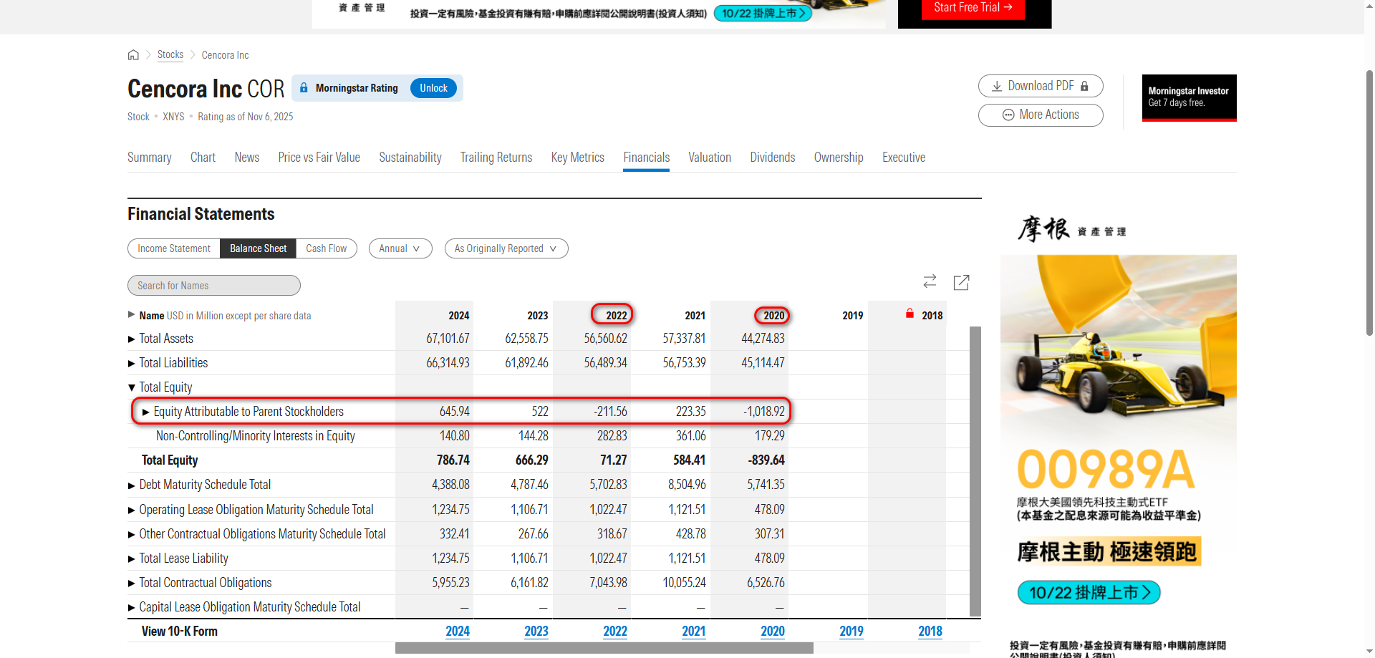
Task: Click the ellipsis icon in More Actions
Action: pos(1008,115)
